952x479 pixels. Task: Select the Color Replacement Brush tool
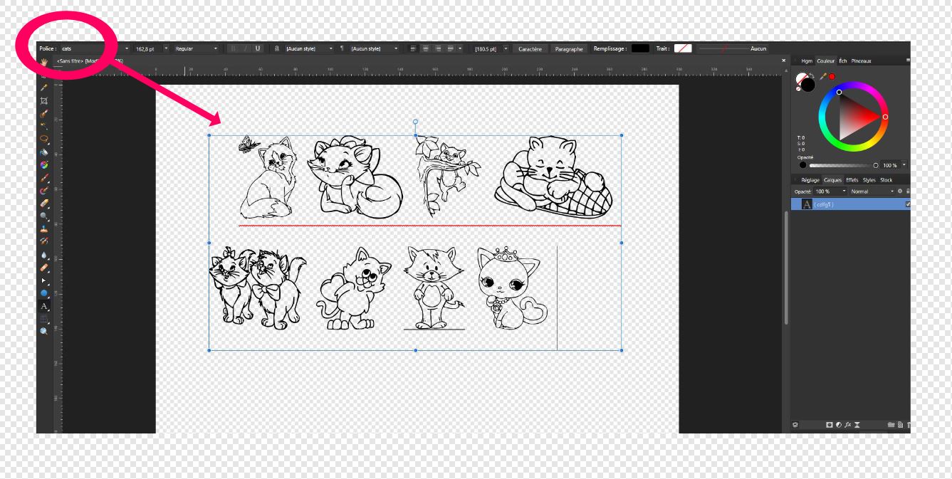pyautogui.click(x=43, y=191)
